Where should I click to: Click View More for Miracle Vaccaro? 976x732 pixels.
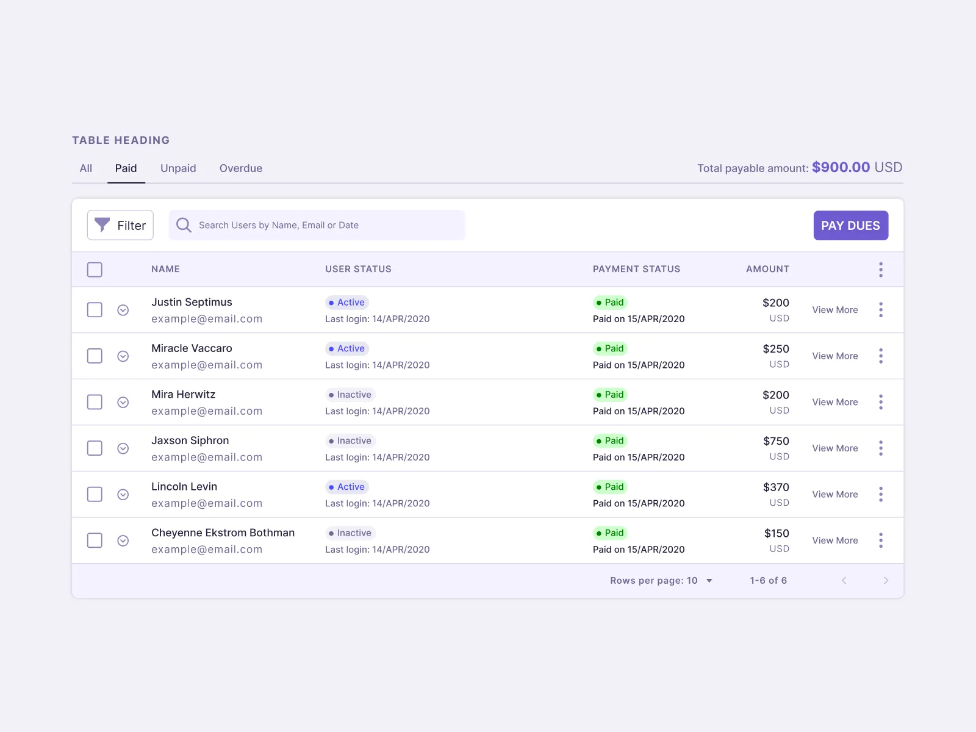834,356
